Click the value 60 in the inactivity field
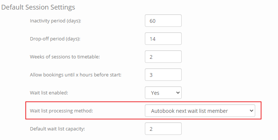 (153, 21)
